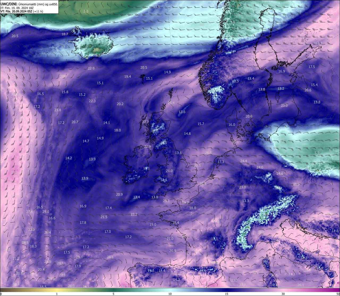Viewport: 340px width, 296px height.
Task: Click the 14.3 value over Spain
Action: (x=176, y=280)
